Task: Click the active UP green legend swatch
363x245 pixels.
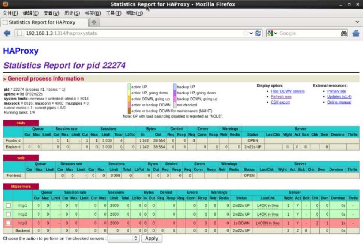Action: pos(129,87)
